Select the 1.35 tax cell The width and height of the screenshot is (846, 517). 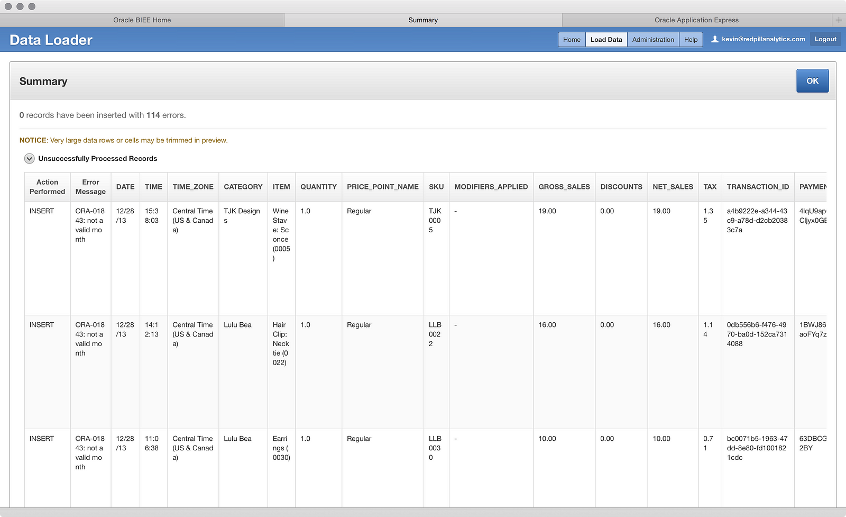click(710, 258)
